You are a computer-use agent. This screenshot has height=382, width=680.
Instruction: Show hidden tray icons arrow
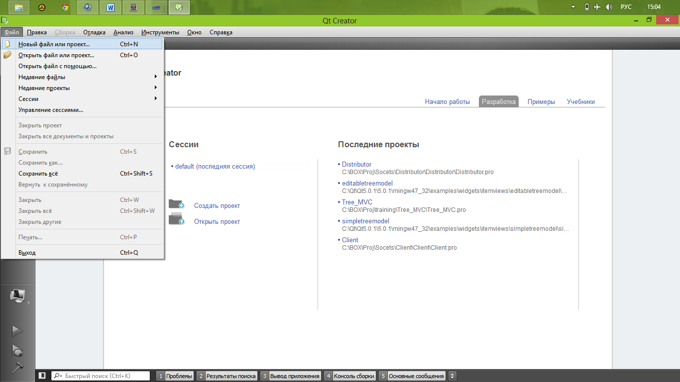(573, 7)
